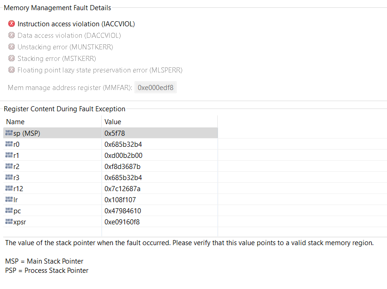This screenshot has width=387, height=289.
Task: Click the floating point lazy state error icon
Action: click(12, 70)
